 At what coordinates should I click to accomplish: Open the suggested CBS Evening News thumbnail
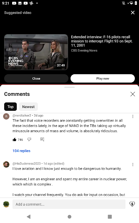pyautogui.click(x=36, y=52)
